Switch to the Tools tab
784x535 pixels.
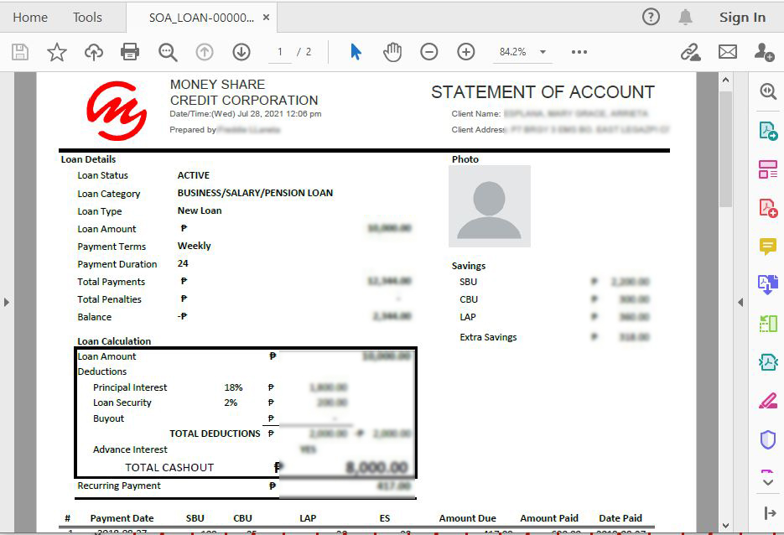tap(87, 18)
